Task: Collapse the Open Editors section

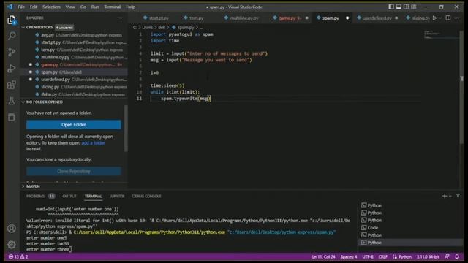Action: (39, 28)
